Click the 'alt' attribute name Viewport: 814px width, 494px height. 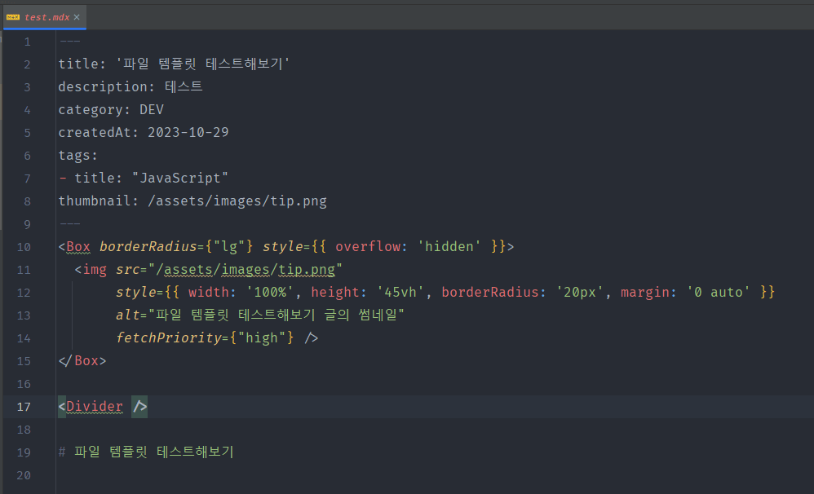[128, 315]
